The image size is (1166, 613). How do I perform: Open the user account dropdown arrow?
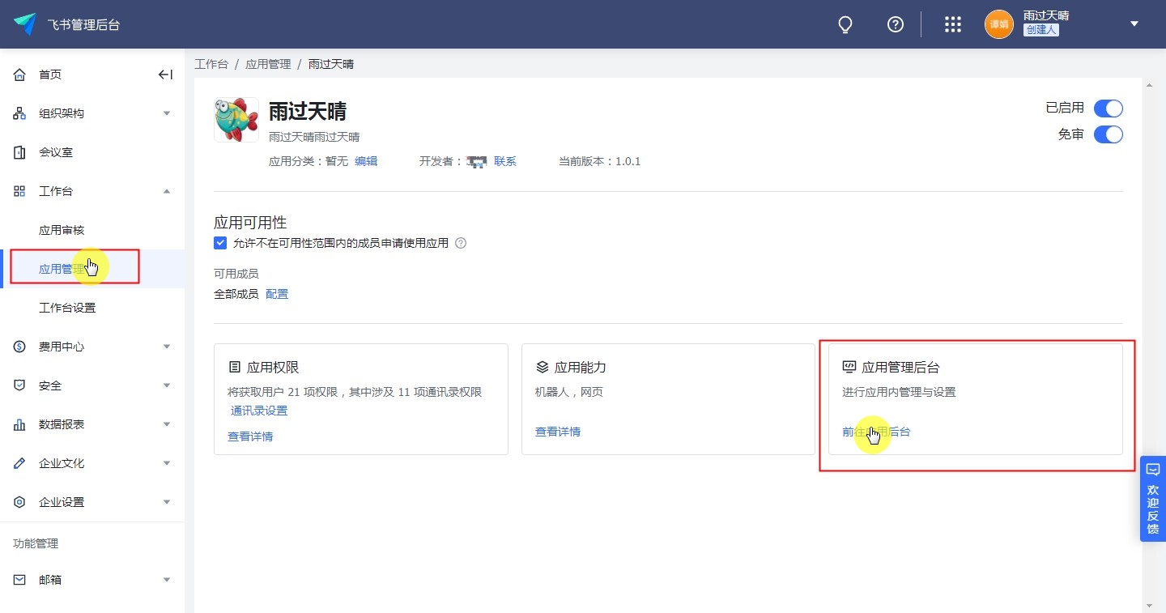(1134, 24)
